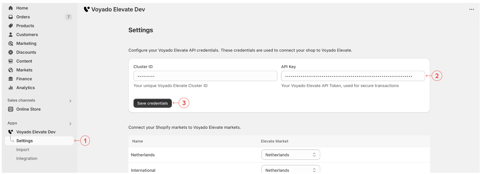Open the three-dots more actions menu
Viewport: 482px width, 174px height.
471,9
